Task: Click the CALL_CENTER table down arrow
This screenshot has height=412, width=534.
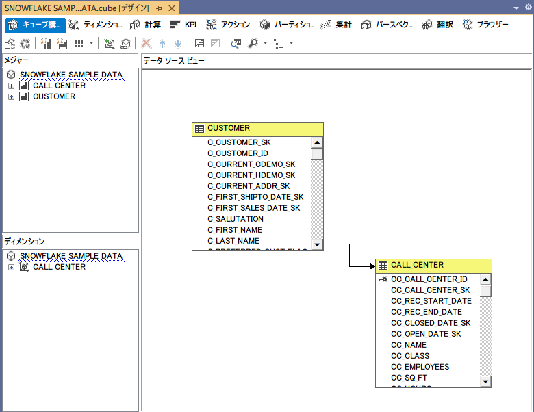Action: pyautogui.click(x=485, y=382)
